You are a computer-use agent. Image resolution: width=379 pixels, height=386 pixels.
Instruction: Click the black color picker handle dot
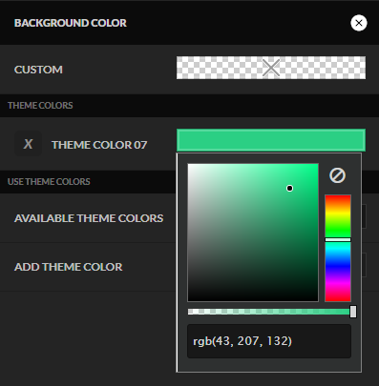(x=289, y=189)
